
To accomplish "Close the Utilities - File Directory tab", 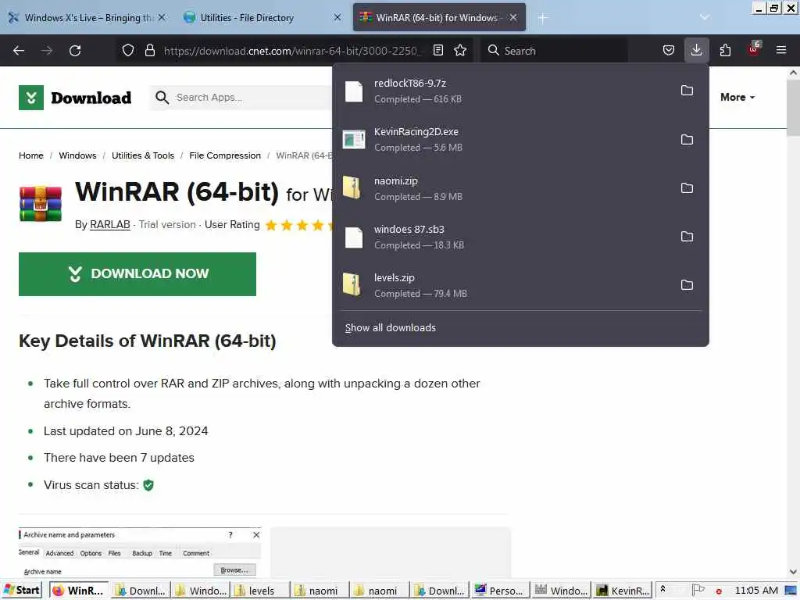I will (337, 17).
